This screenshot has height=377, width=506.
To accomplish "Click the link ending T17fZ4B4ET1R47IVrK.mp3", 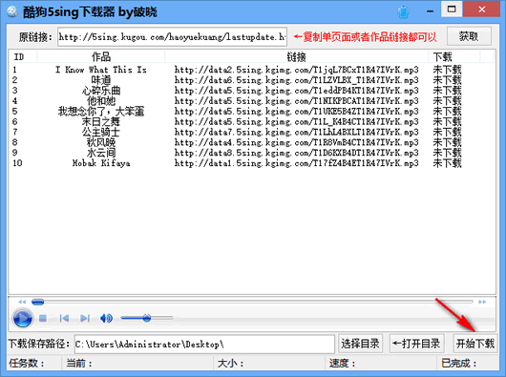I will 297,163.
